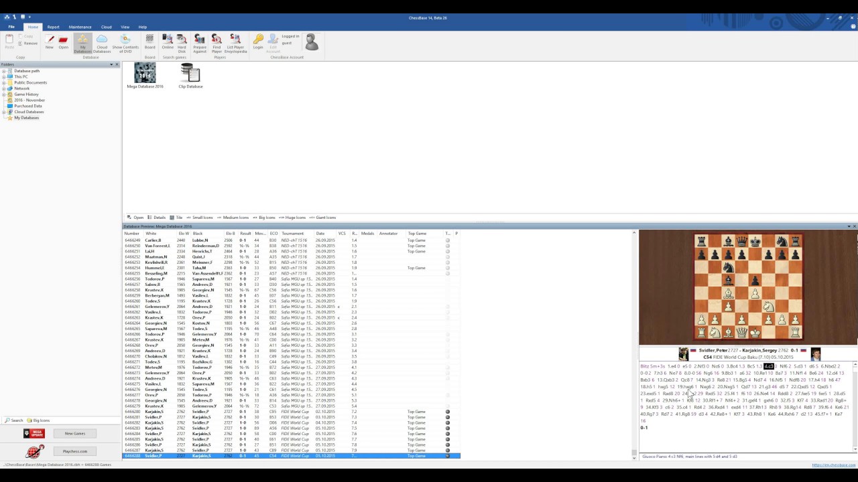This screenshot has width=858, height=482.
Task: Switch to Small Icons view
Action: coord(200,218)
